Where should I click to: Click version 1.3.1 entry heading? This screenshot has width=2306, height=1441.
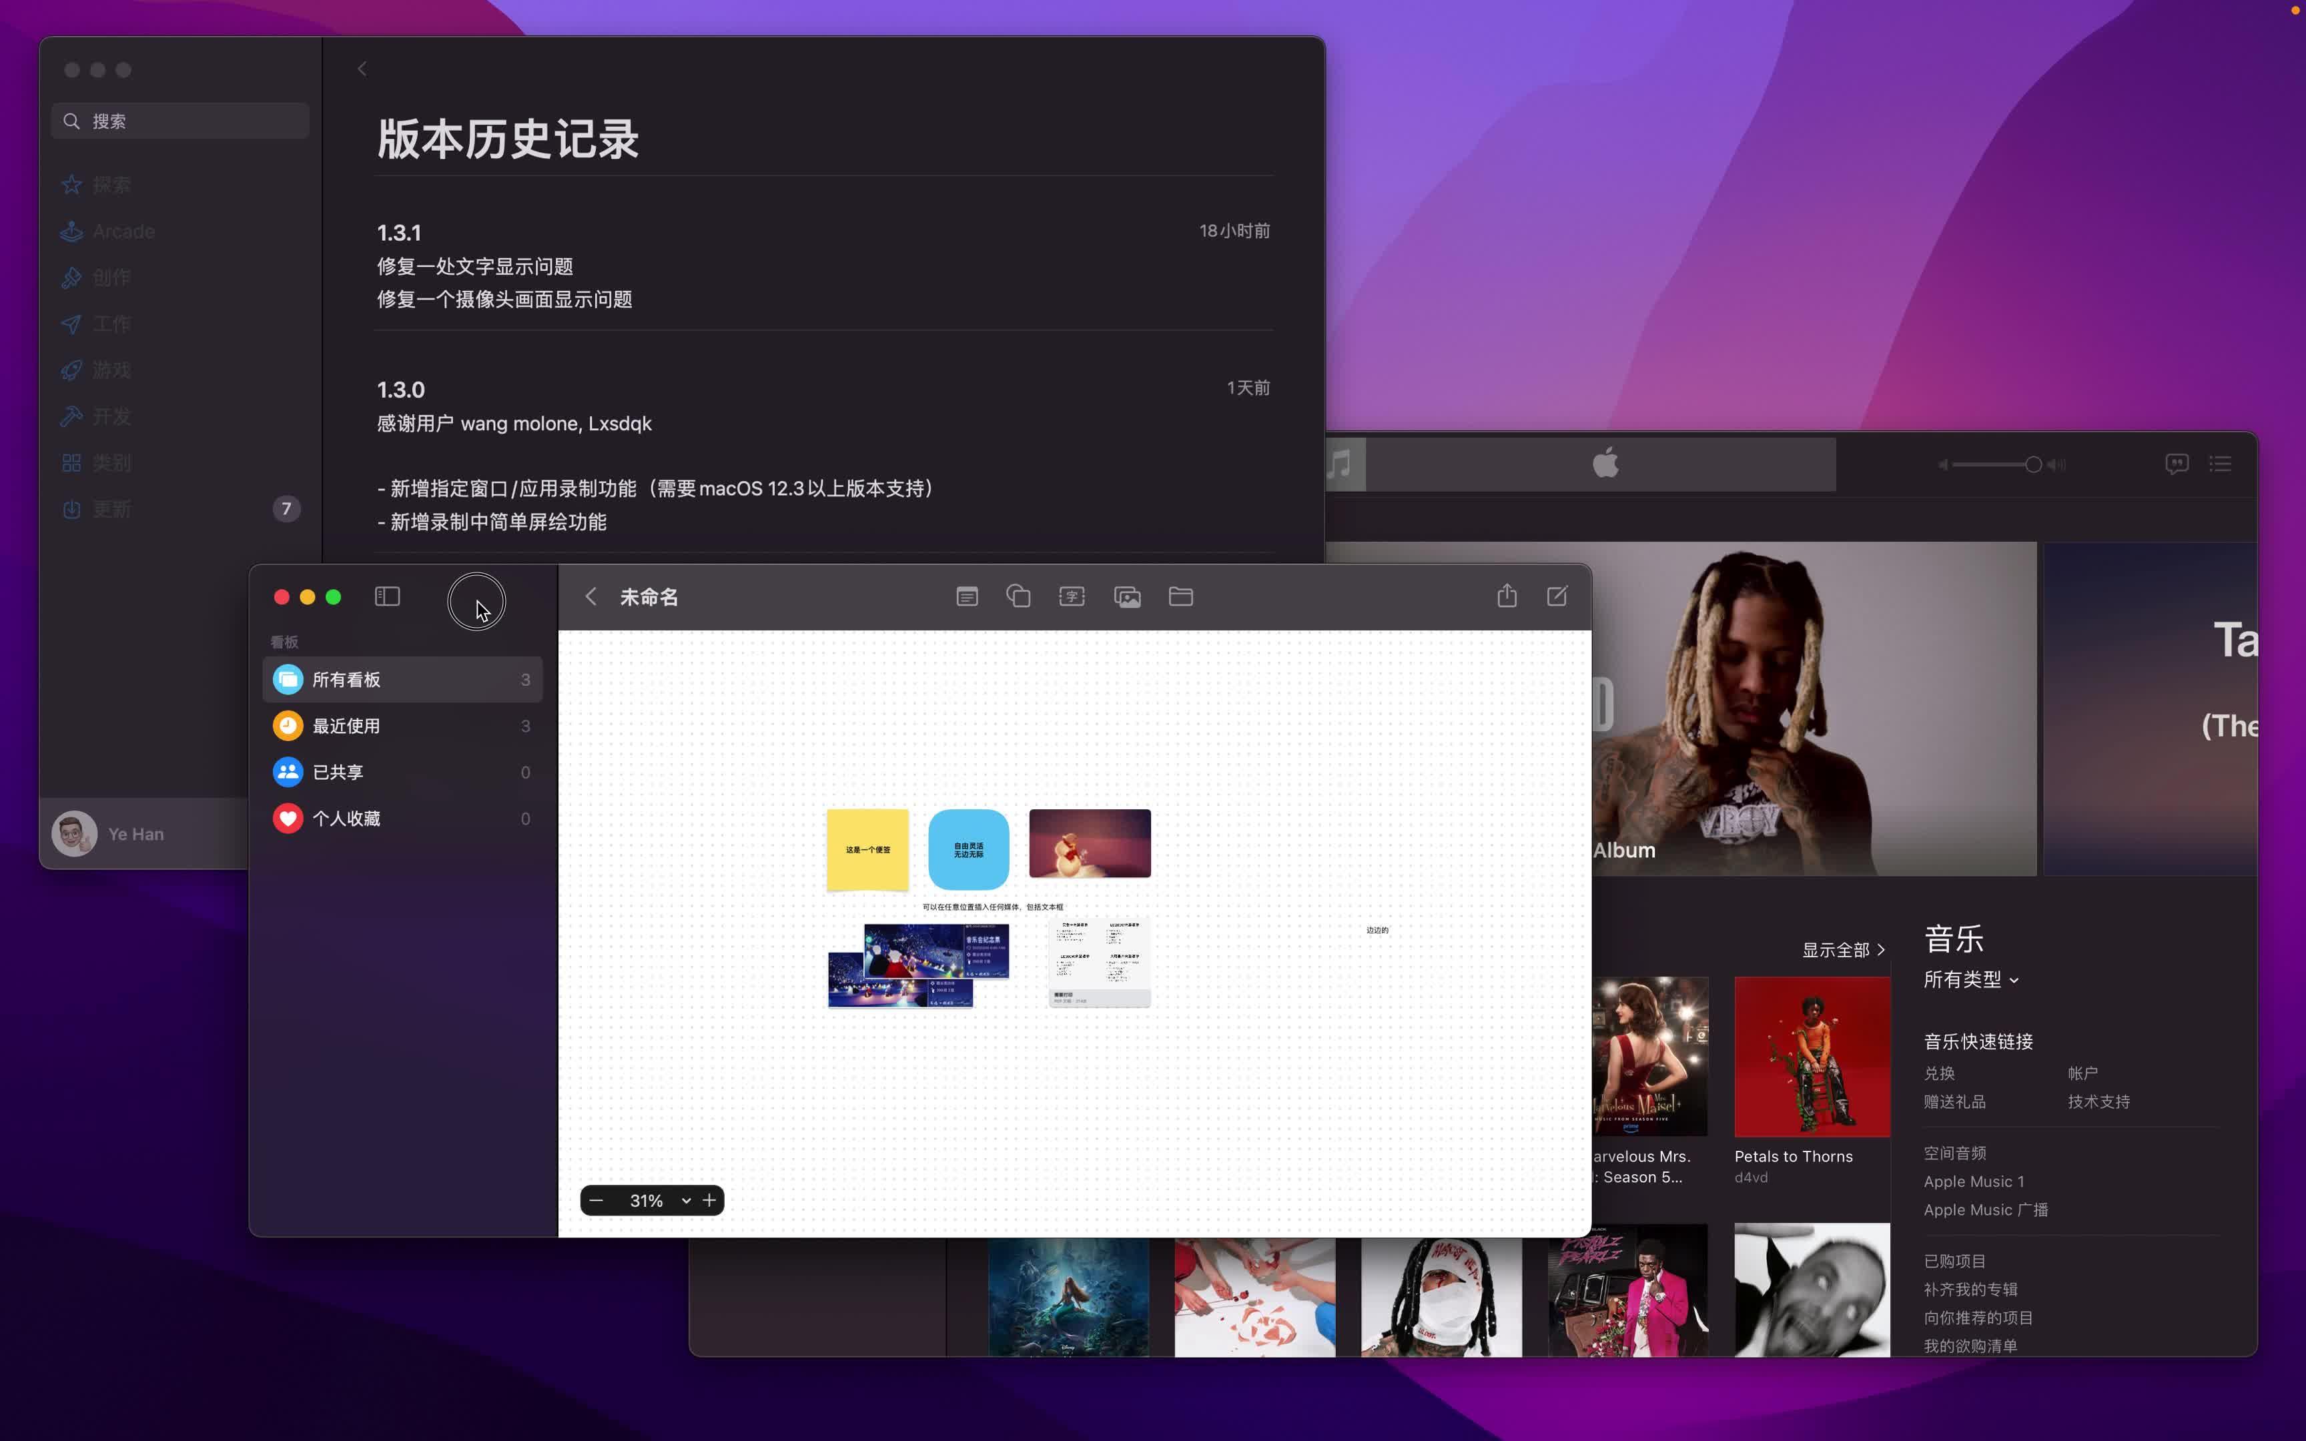point(399,233)
